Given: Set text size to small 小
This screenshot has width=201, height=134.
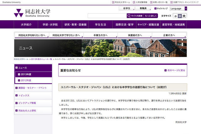Looking at the screenshot, I should [176, 16].
